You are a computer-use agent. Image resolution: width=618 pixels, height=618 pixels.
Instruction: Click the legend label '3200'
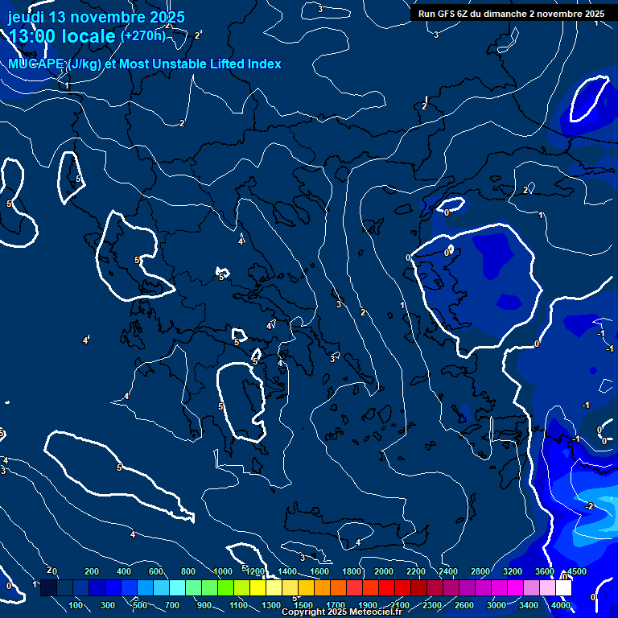click(x=513, y=571)
